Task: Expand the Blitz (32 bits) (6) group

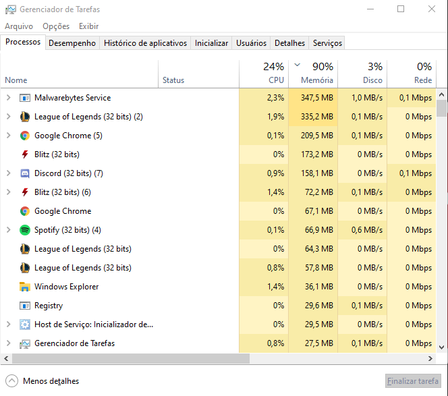Action: coord(9,192)
